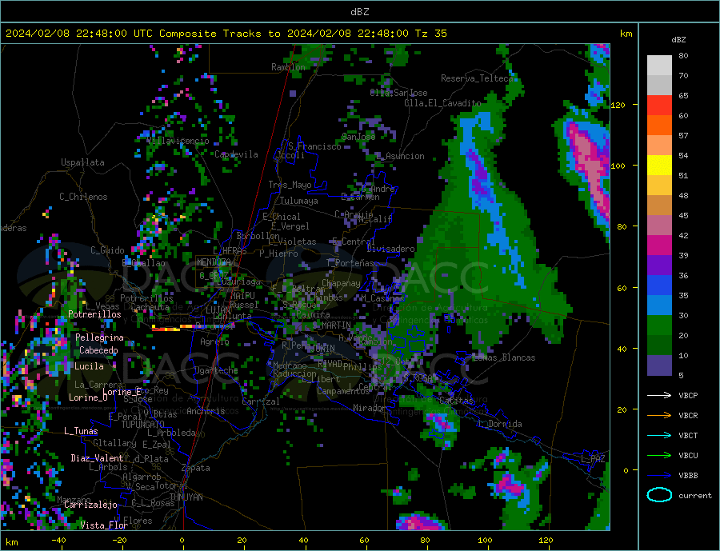Image resolution: width=720 pixels, height=551 pixels.
Task: Pick the yellow 54 dBZ legend band
Action: (659, 166)
